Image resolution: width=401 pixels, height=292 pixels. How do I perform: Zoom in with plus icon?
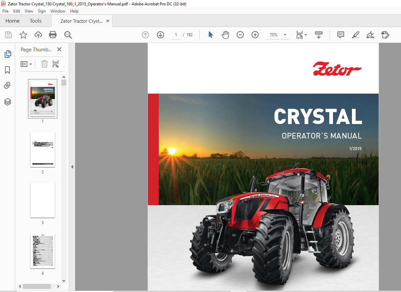tap(255, 35)
